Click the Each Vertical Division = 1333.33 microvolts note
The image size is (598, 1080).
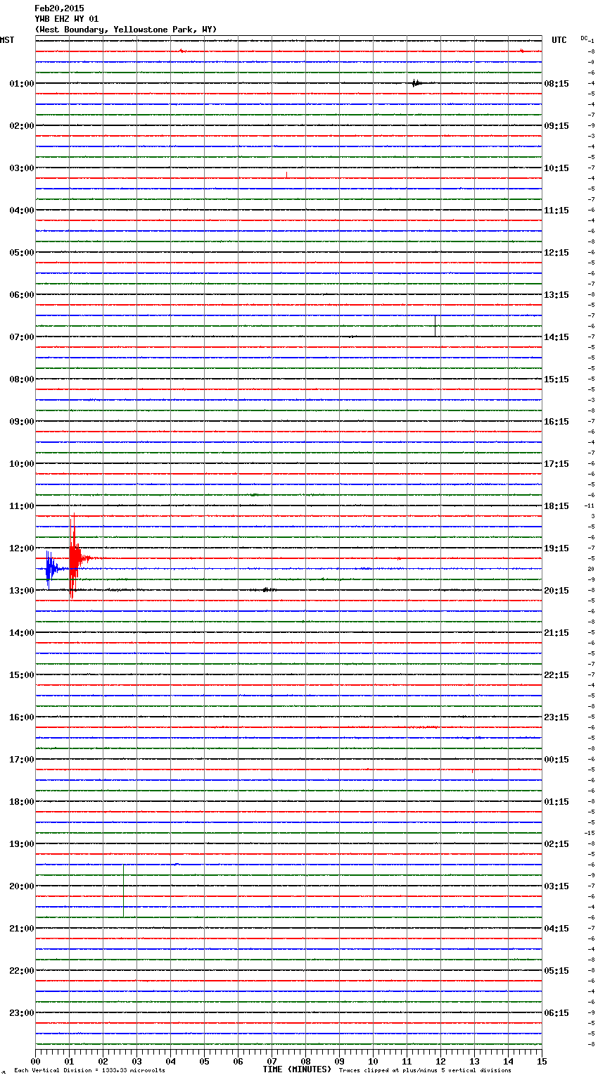coord(89,1071)
